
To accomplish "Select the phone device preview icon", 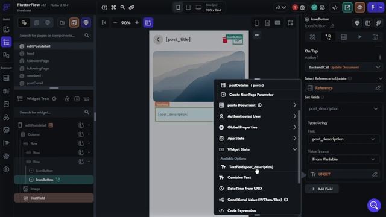I will [x=178, y=8].
